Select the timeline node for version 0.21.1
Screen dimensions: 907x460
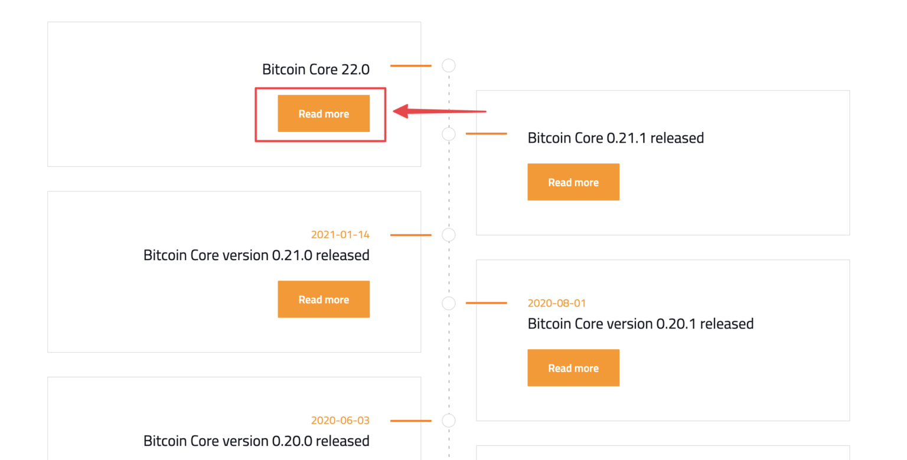point(449,134)
